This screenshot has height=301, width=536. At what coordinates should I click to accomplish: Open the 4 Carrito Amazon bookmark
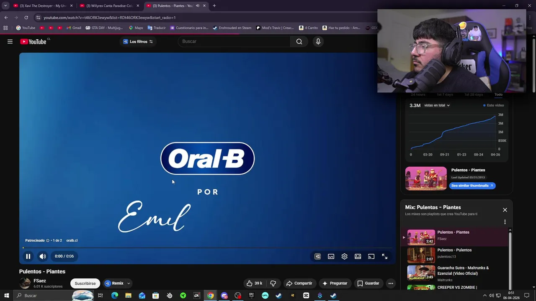click(309, 28)
